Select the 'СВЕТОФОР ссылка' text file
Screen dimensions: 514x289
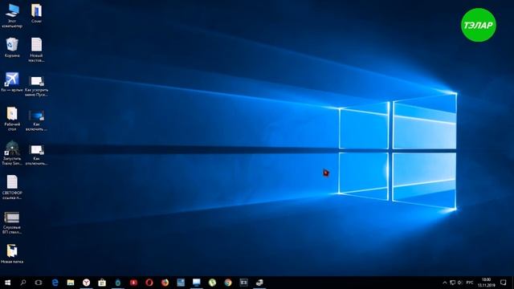tap(12, 187)
